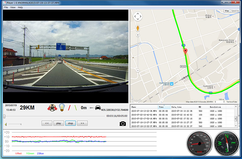Click the green right lane line indicator
This screenshot has height=159, width=242.
coord(76,108)
